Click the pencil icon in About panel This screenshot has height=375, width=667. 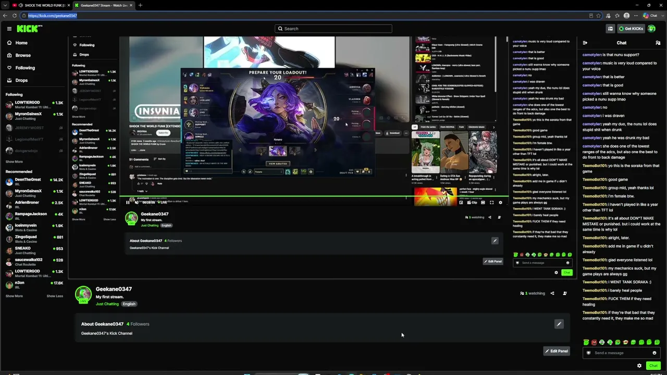[559, 324]
